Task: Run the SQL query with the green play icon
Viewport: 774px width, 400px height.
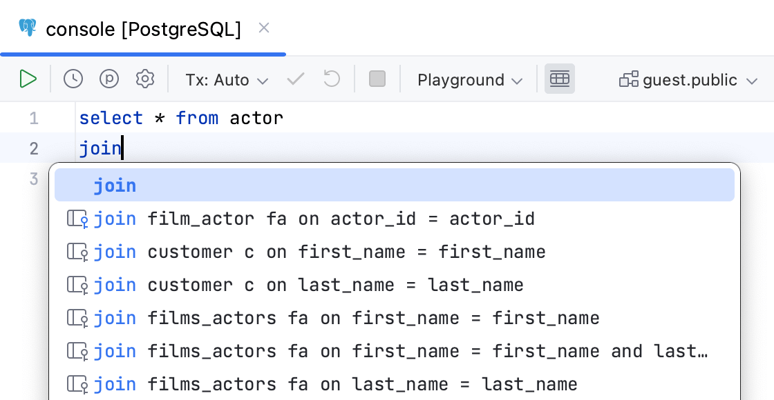Action: 28,79
